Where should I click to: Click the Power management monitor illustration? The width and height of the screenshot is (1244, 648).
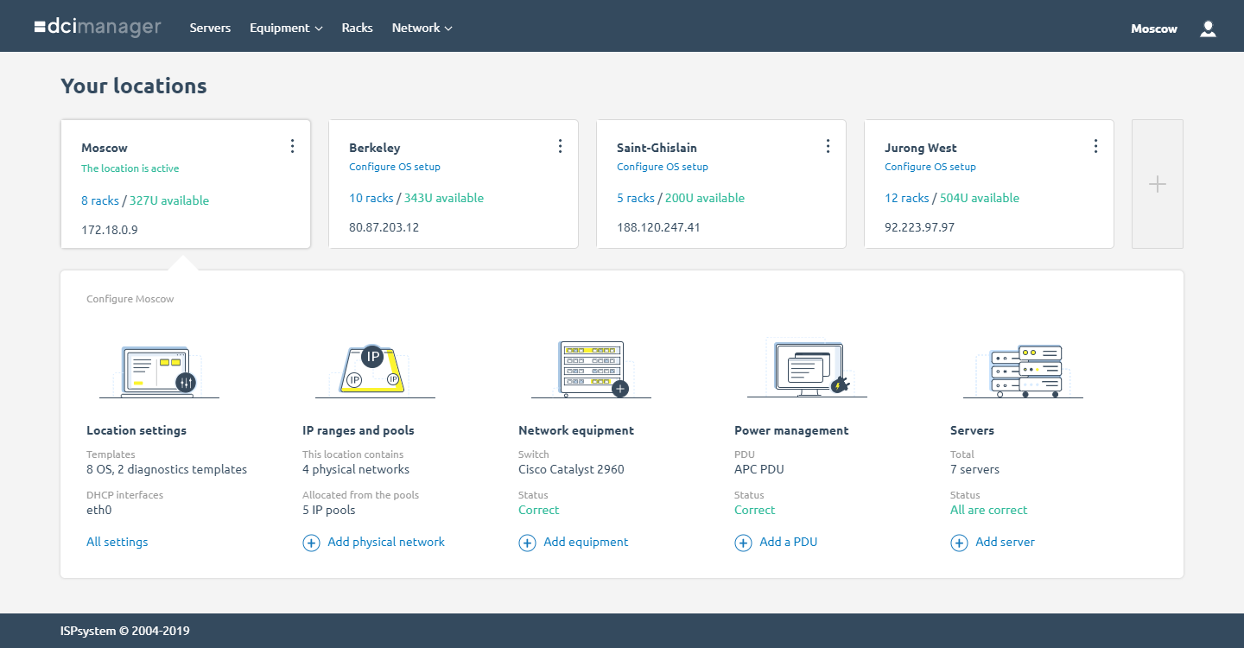pyautogui.click(x=809, y=369)
